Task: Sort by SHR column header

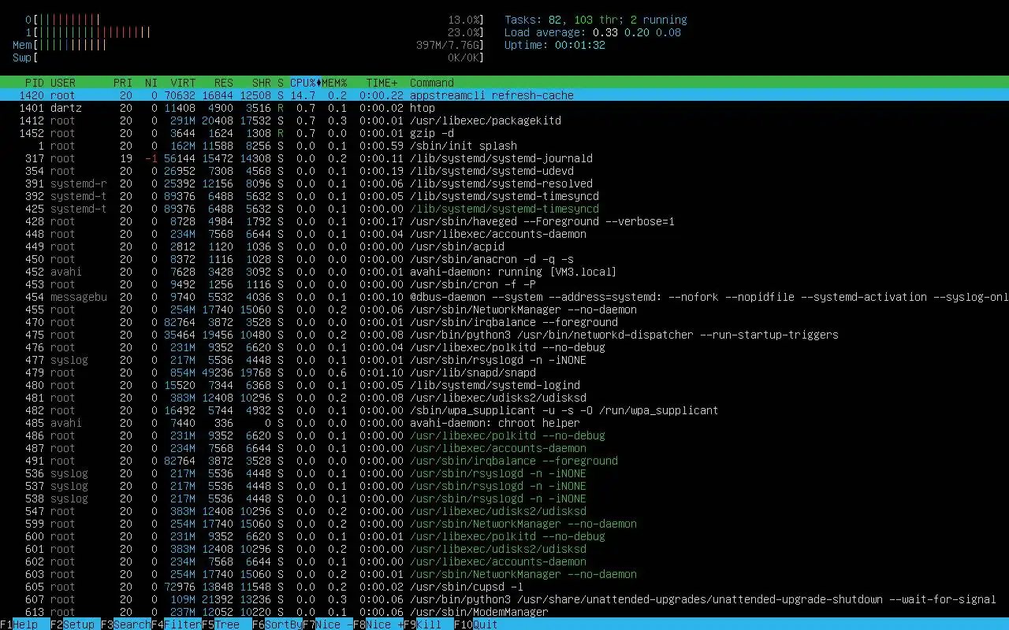Action: click(262, 83)
